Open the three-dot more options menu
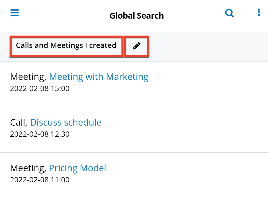 258,13
